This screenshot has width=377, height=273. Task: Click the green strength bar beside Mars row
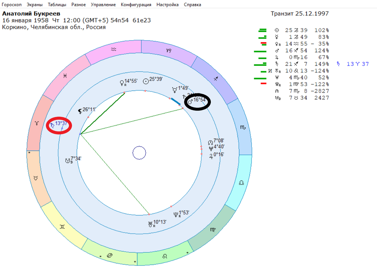click(x=260, y=51)
